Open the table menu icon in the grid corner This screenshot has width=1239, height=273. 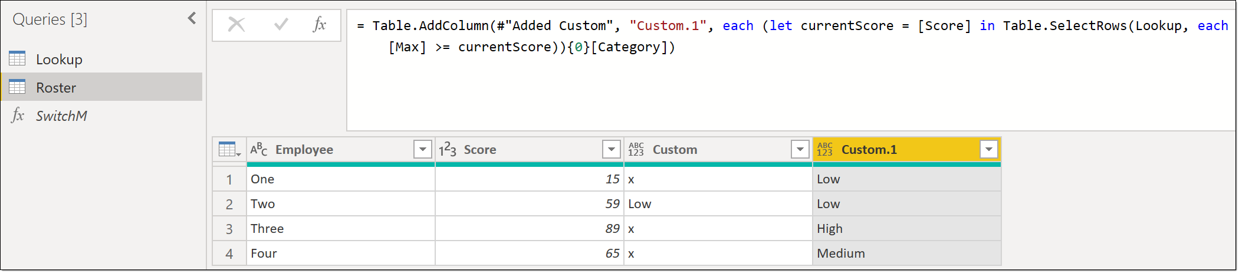(x=229, y=150)
